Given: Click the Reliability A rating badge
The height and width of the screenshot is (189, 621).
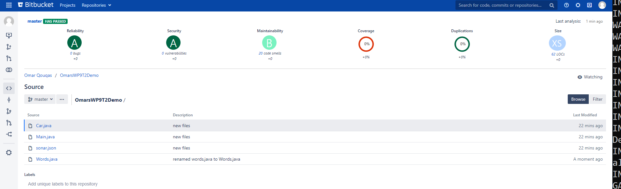Looking at the screenshot, I should (75, 43).
